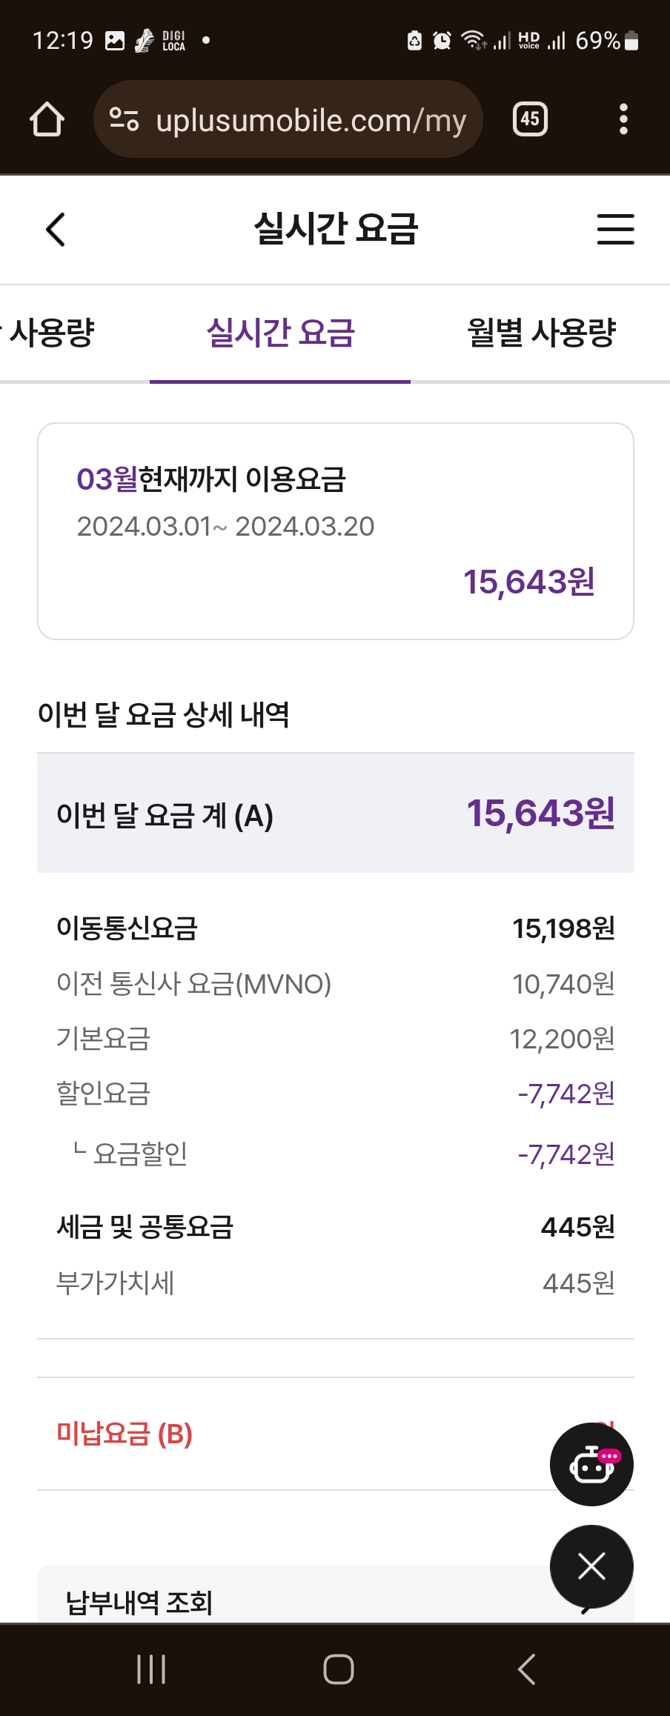670x1716 pixels.
Task: Open the chatbot assistant floating button
Action: pos(591,1464)
